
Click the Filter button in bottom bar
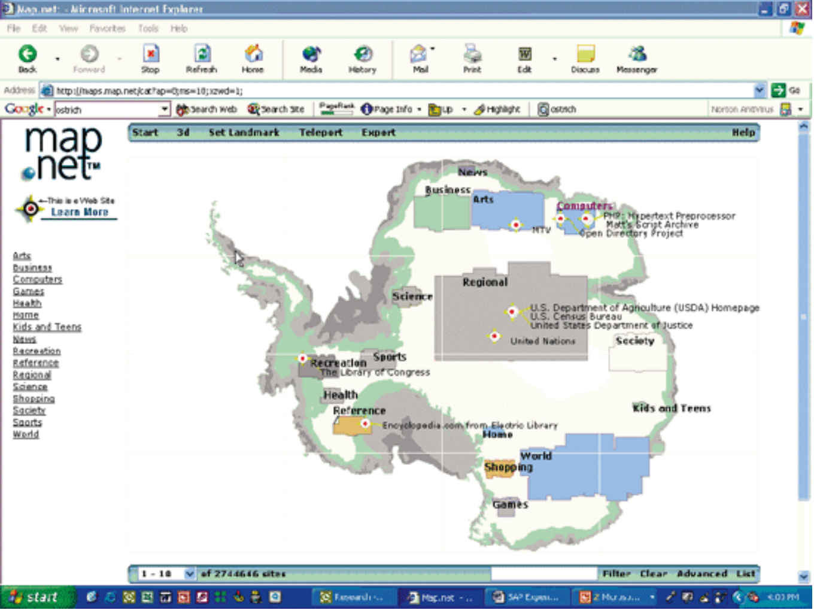(616, 573)
